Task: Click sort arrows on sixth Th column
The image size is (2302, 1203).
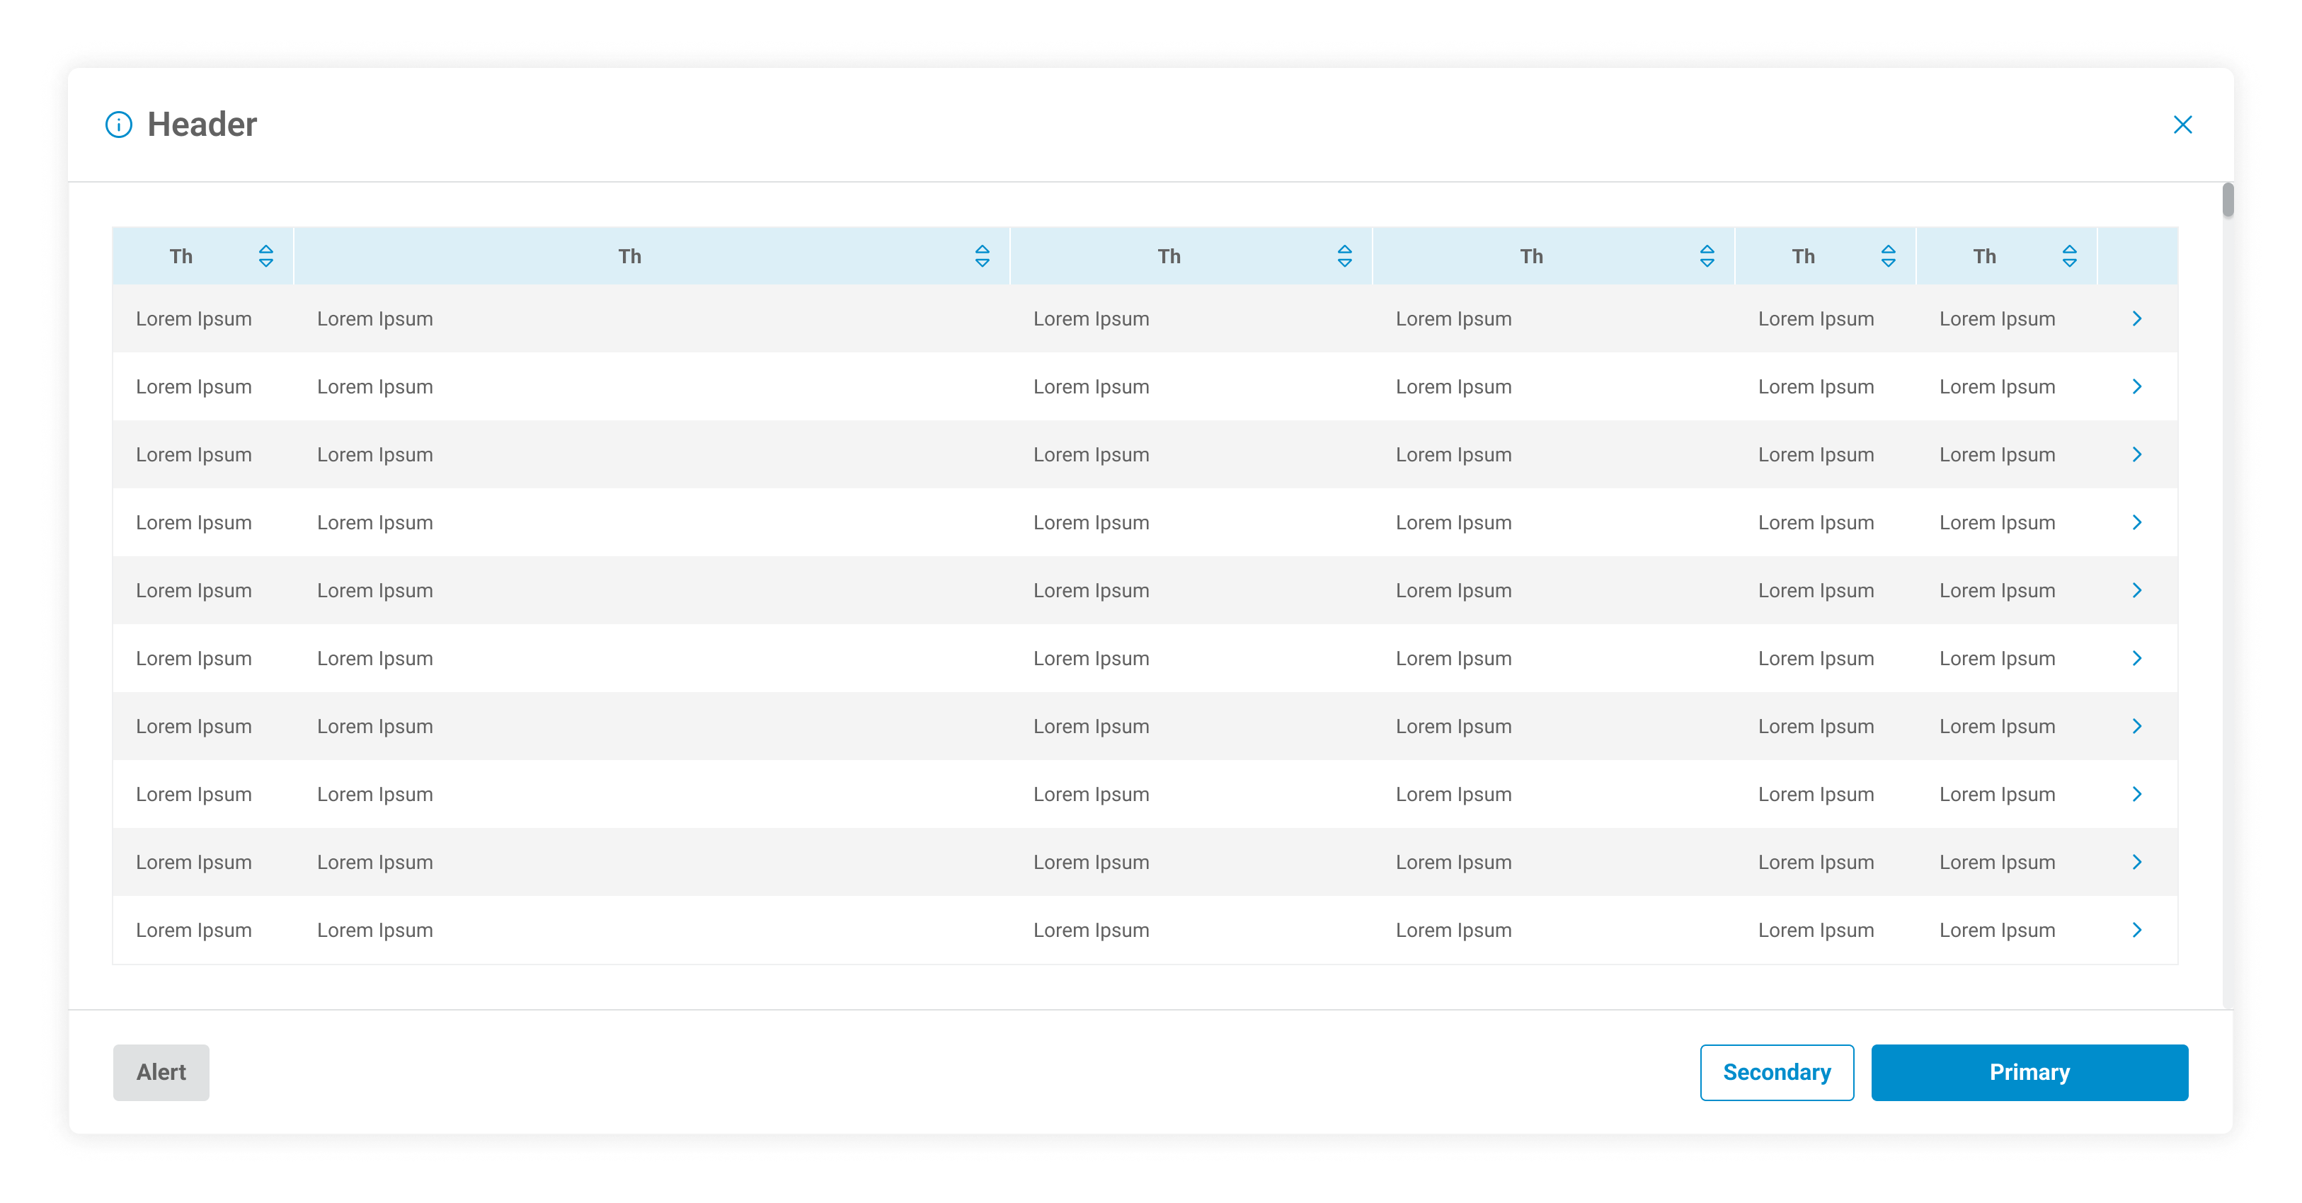Action: pyautogui.click(x=2070, y=256)
